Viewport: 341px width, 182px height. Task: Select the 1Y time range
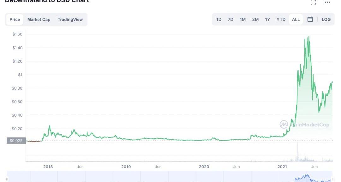[267, 19]
